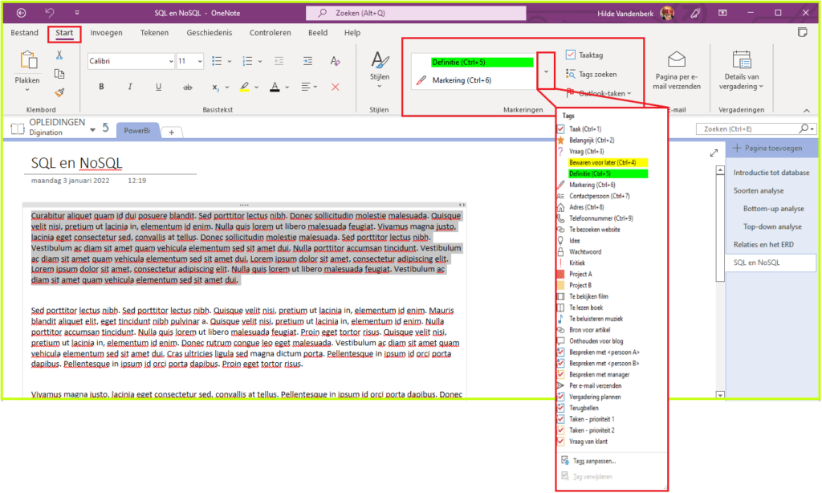Expand the Details van vergadering dropdown
The height and width of the screenshot is (493, 822).
(742, 70)
